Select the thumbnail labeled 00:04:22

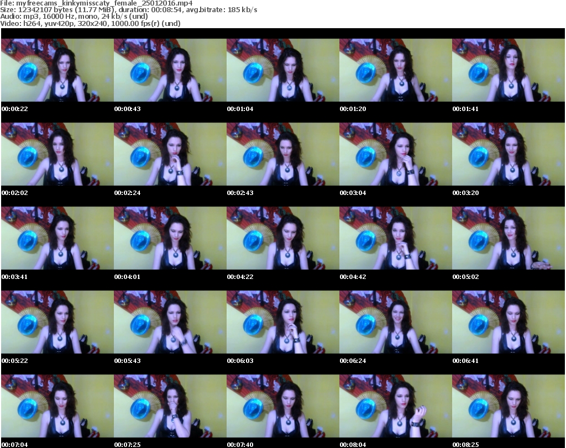click(282, 238)
